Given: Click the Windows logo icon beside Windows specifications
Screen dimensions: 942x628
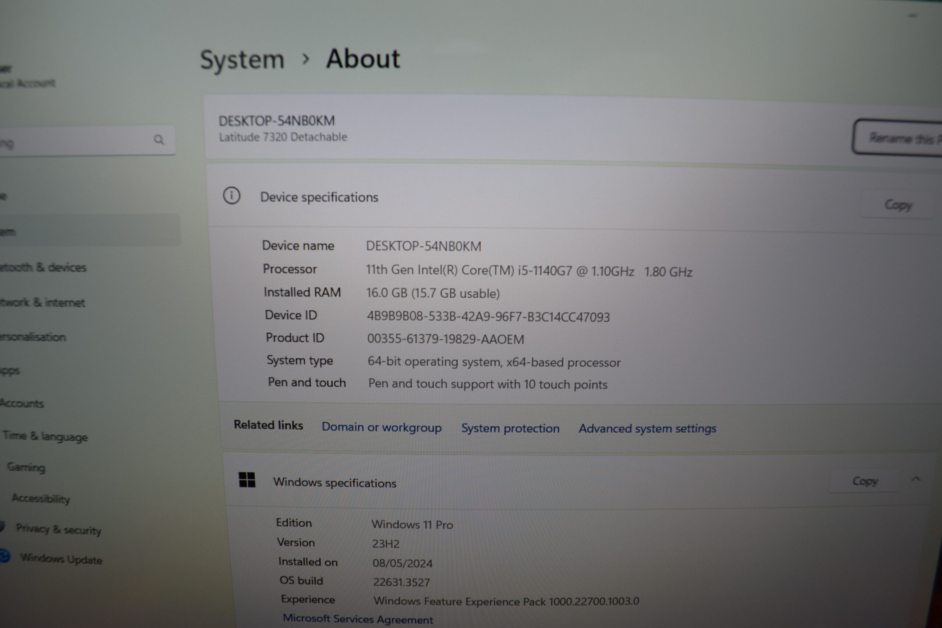Looking at the screenshot, I should tap(247, 479).
